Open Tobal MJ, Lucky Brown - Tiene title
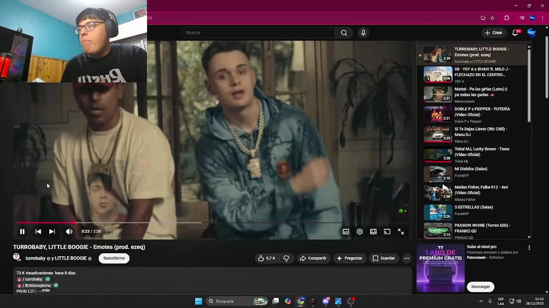This screenshot has height=308, width=549. (x=482, y=152)
